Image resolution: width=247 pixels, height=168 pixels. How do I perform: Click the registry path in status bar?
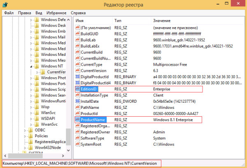pos(80,163)
